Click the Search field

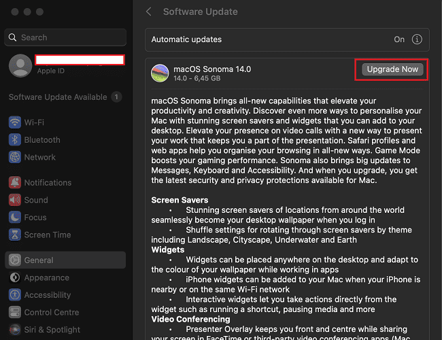tap(65, 37)
